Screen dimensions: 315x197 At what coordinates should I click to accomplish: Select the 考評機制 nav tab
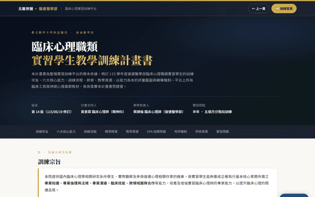click(181, 131)
